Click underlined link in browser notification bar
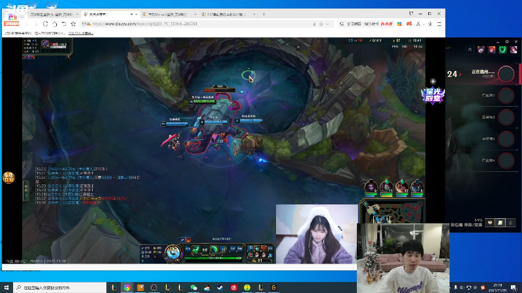This screenshot has height=293, width=522. (80, 33)
